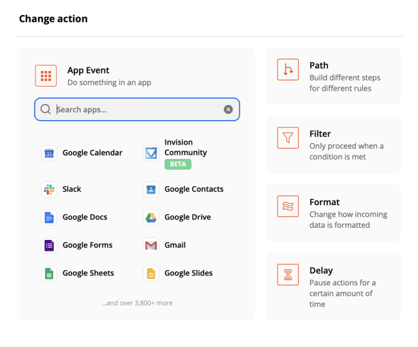418x347 pixels.
Task: Pick the Google Forms icon
Action: [49, 245]
